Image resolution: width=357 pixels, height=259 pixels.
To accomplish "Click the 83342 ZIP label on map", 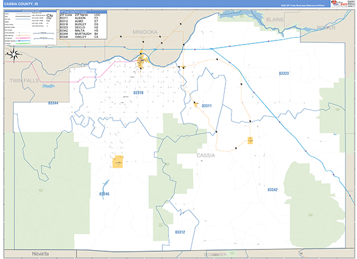I will tap(273, 189).
